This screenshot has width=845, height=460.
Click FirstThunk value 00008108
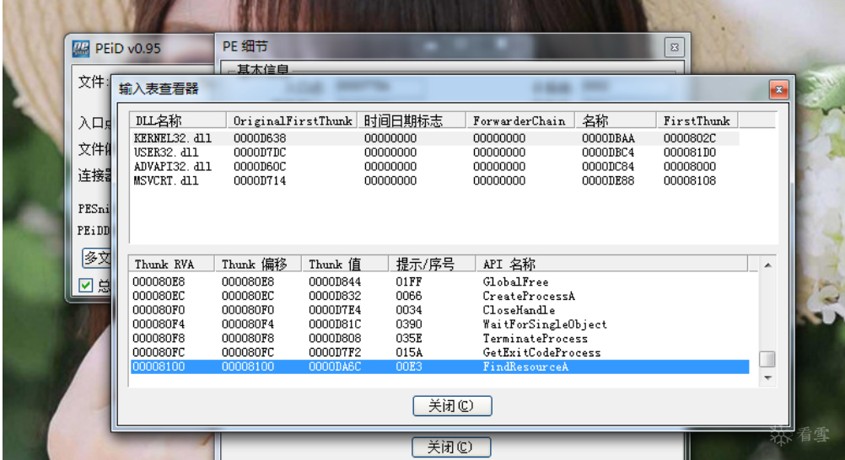coord(690,180)
